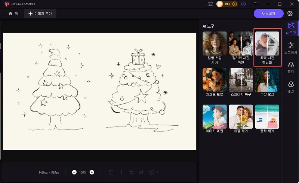299x183 pixels.
Task: Select the AI 도구 sidebar tab
Action: point(290,28)
